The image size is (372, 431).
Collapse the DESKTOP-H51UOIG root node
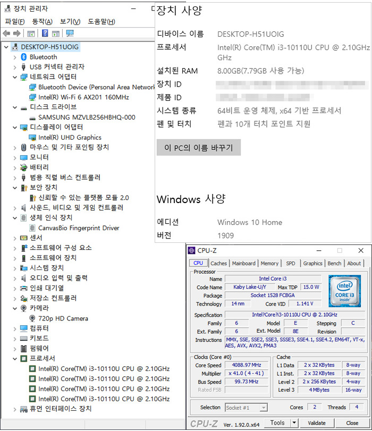point(6,47)
